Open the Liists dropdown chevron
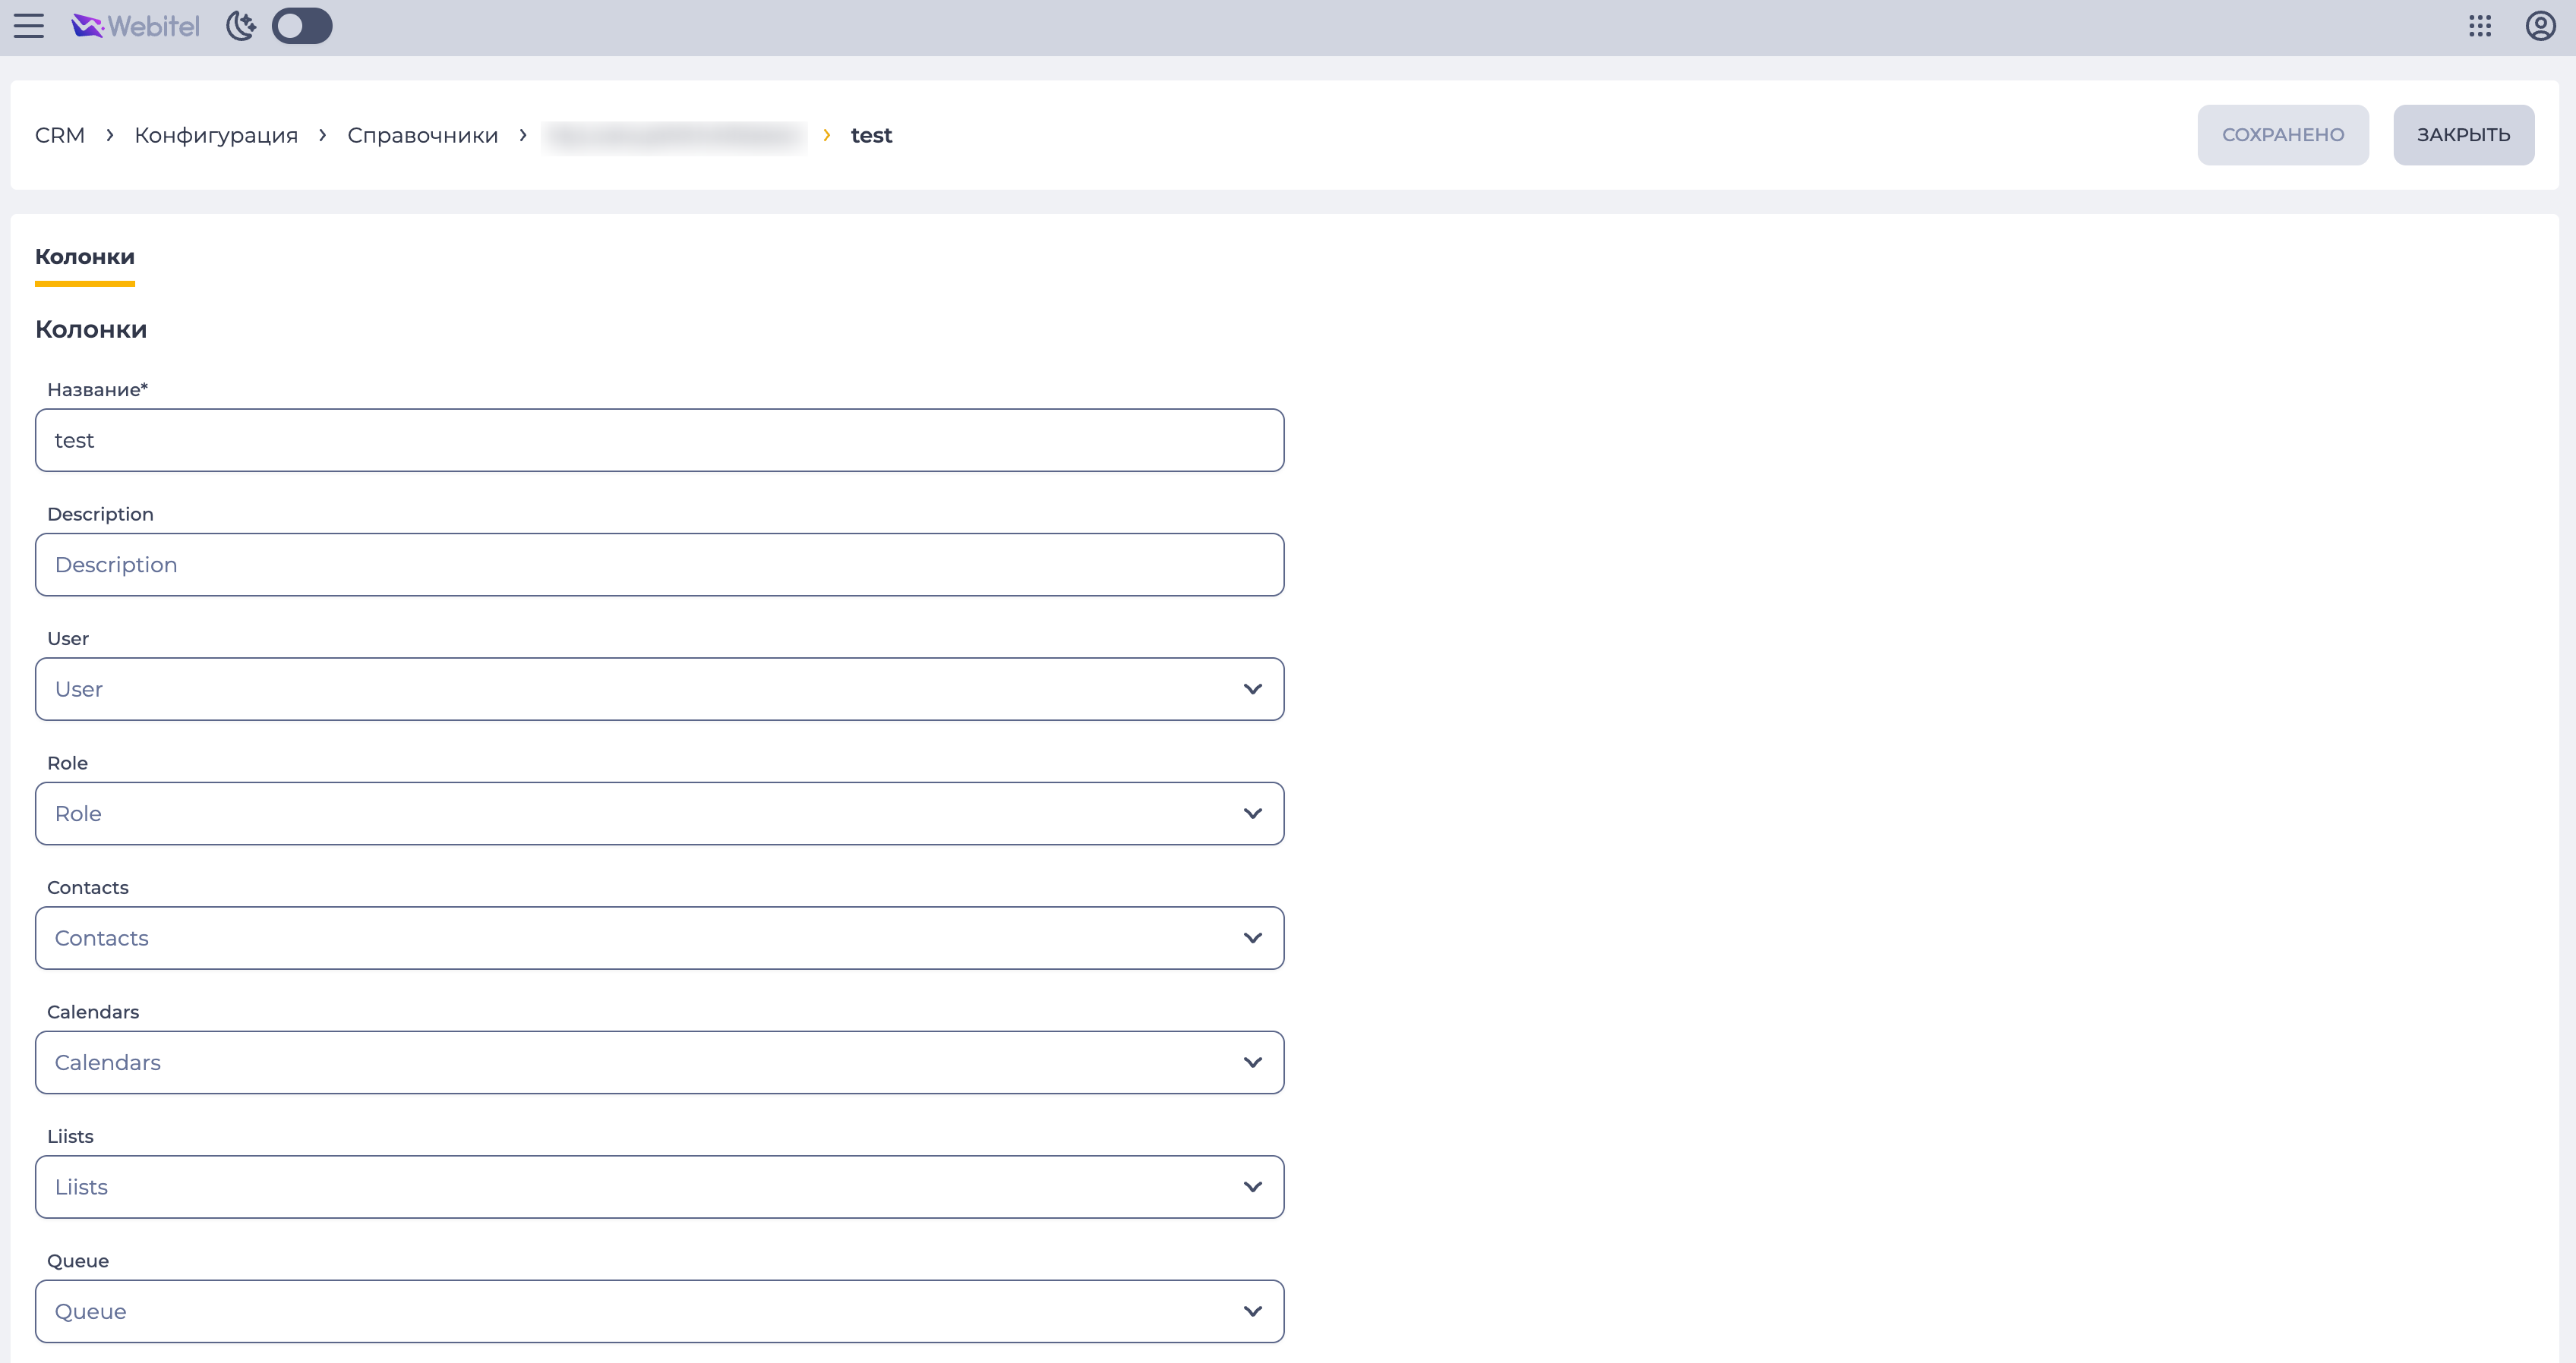Viewport: 2576px width, 1363px height. pos(1253,1186)
